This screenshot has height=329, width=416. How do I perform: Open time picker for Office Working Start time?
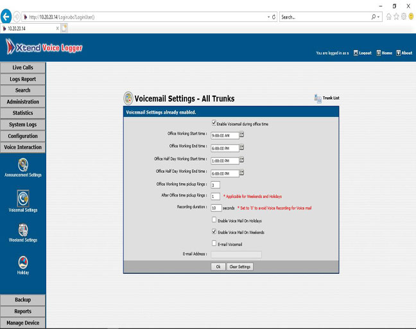point(241,135)
